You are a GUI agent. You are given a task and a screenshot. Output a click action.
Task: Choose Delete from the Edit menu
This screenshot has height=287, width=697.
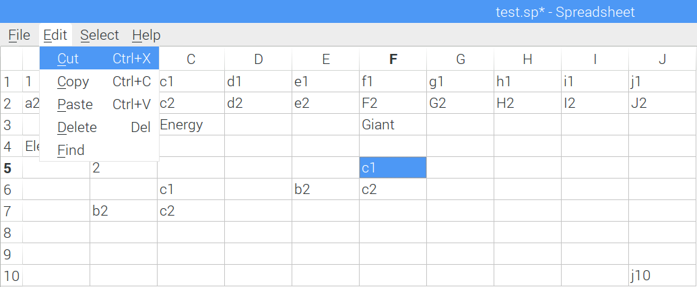[x=99, y=127]
